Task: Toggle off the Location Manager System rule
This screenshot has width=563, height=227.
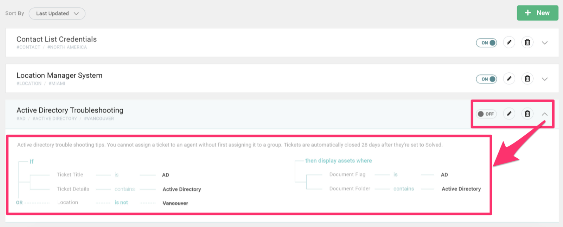Action: [486, 79]
